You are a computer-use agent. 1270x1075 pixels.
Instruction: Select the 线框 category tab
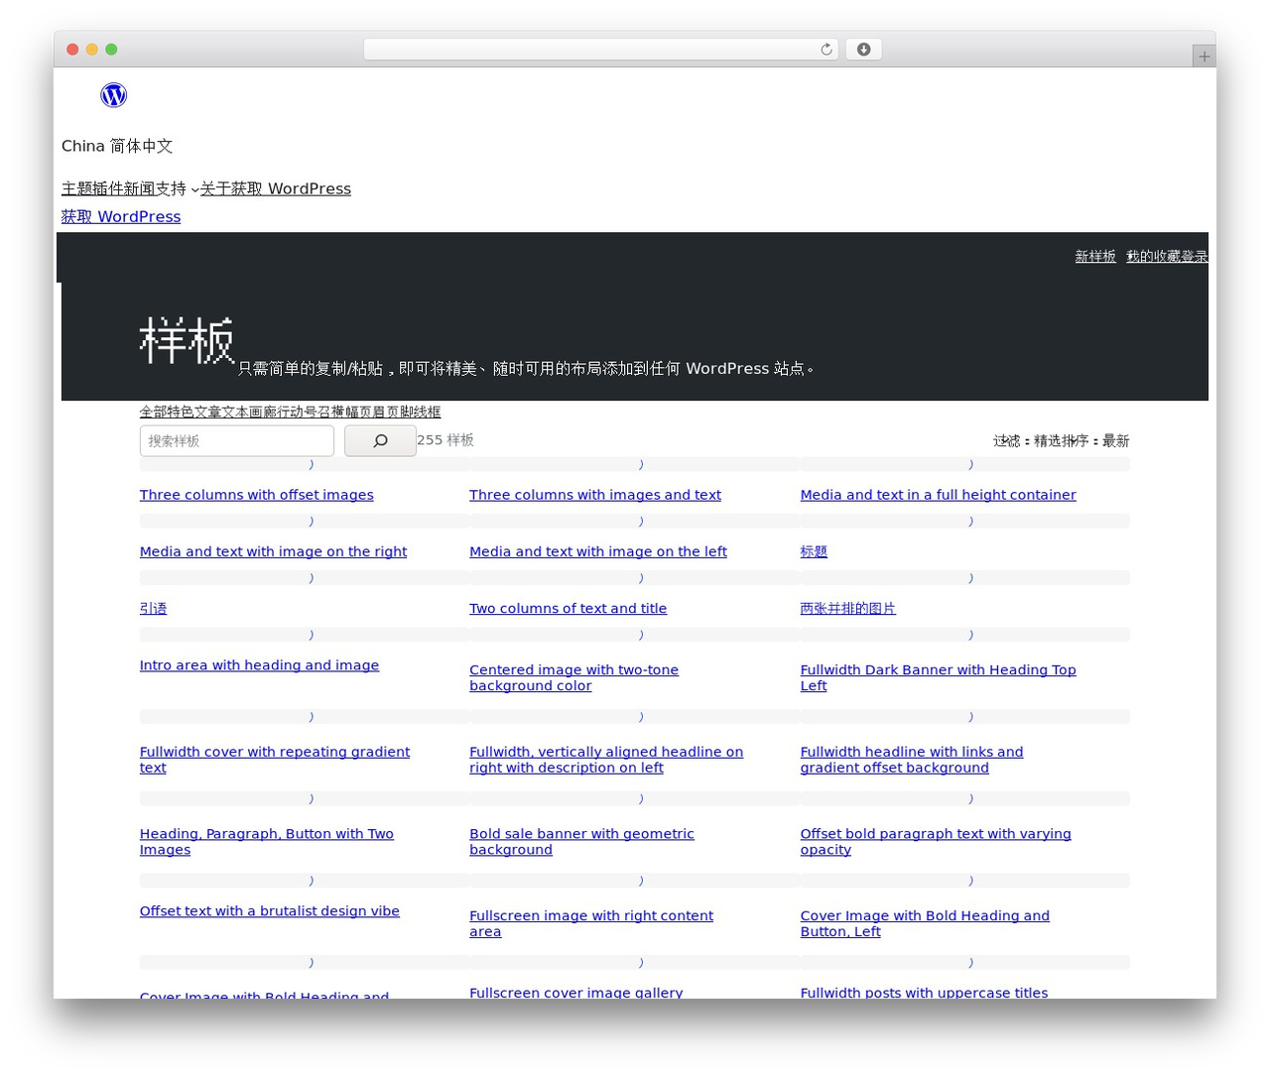click(427, 413)
